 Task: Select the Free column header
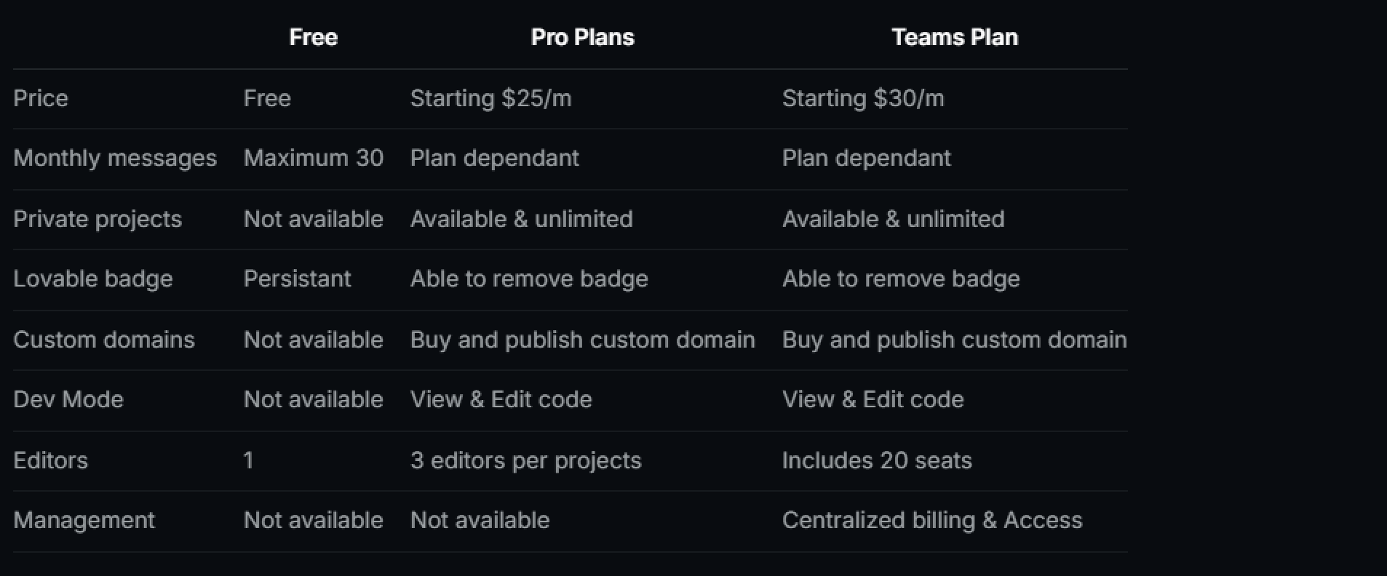313,37
